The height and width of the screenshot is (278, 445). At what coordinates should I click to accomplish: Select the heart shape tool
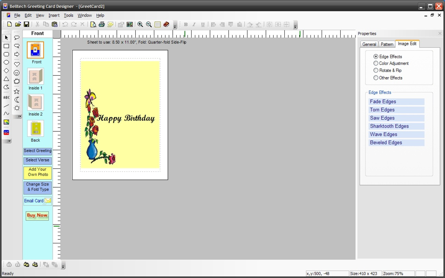17,64
